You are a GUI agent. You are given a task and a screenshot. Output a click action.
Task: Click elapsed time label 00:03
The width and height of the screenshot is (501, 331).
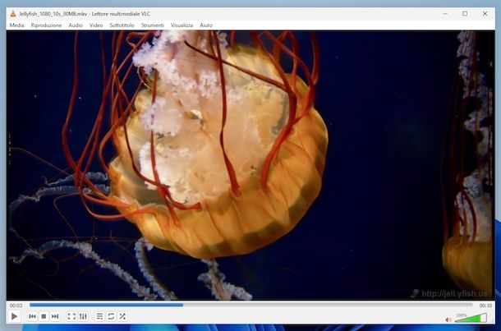(16, 306)
